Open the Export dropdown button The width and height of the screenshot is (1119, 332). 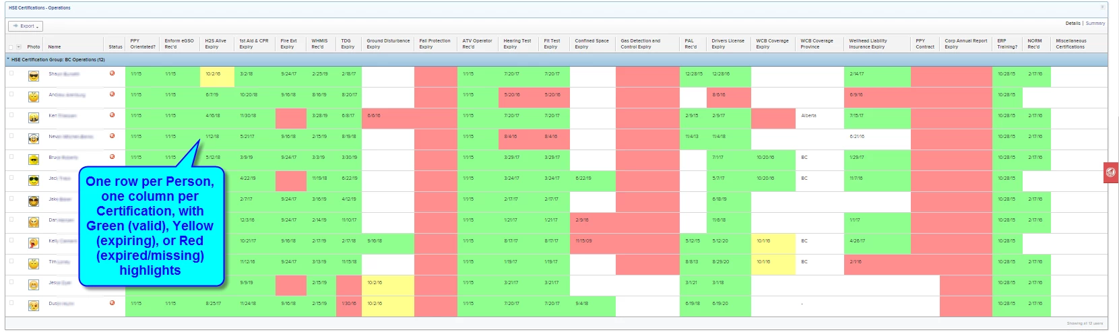(x=26, y=26)
